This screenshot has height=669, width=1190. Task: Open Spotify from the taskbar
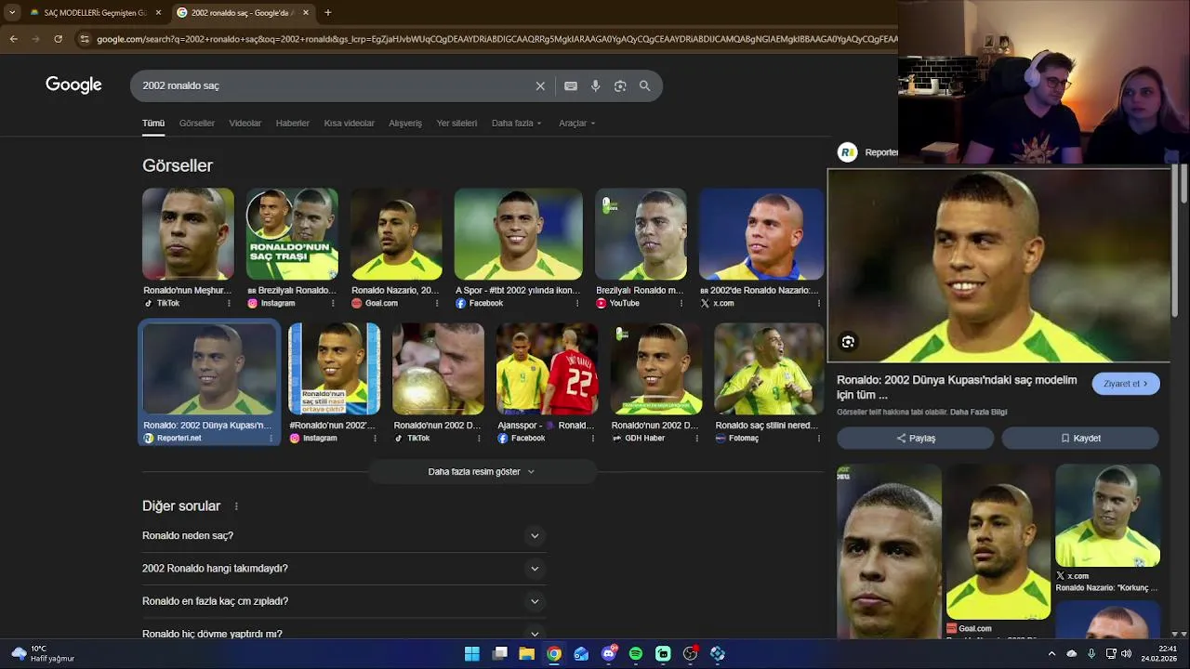tap(636, 653)
